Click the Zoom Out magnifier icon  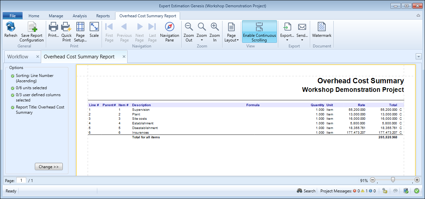(x=189, y=27)
